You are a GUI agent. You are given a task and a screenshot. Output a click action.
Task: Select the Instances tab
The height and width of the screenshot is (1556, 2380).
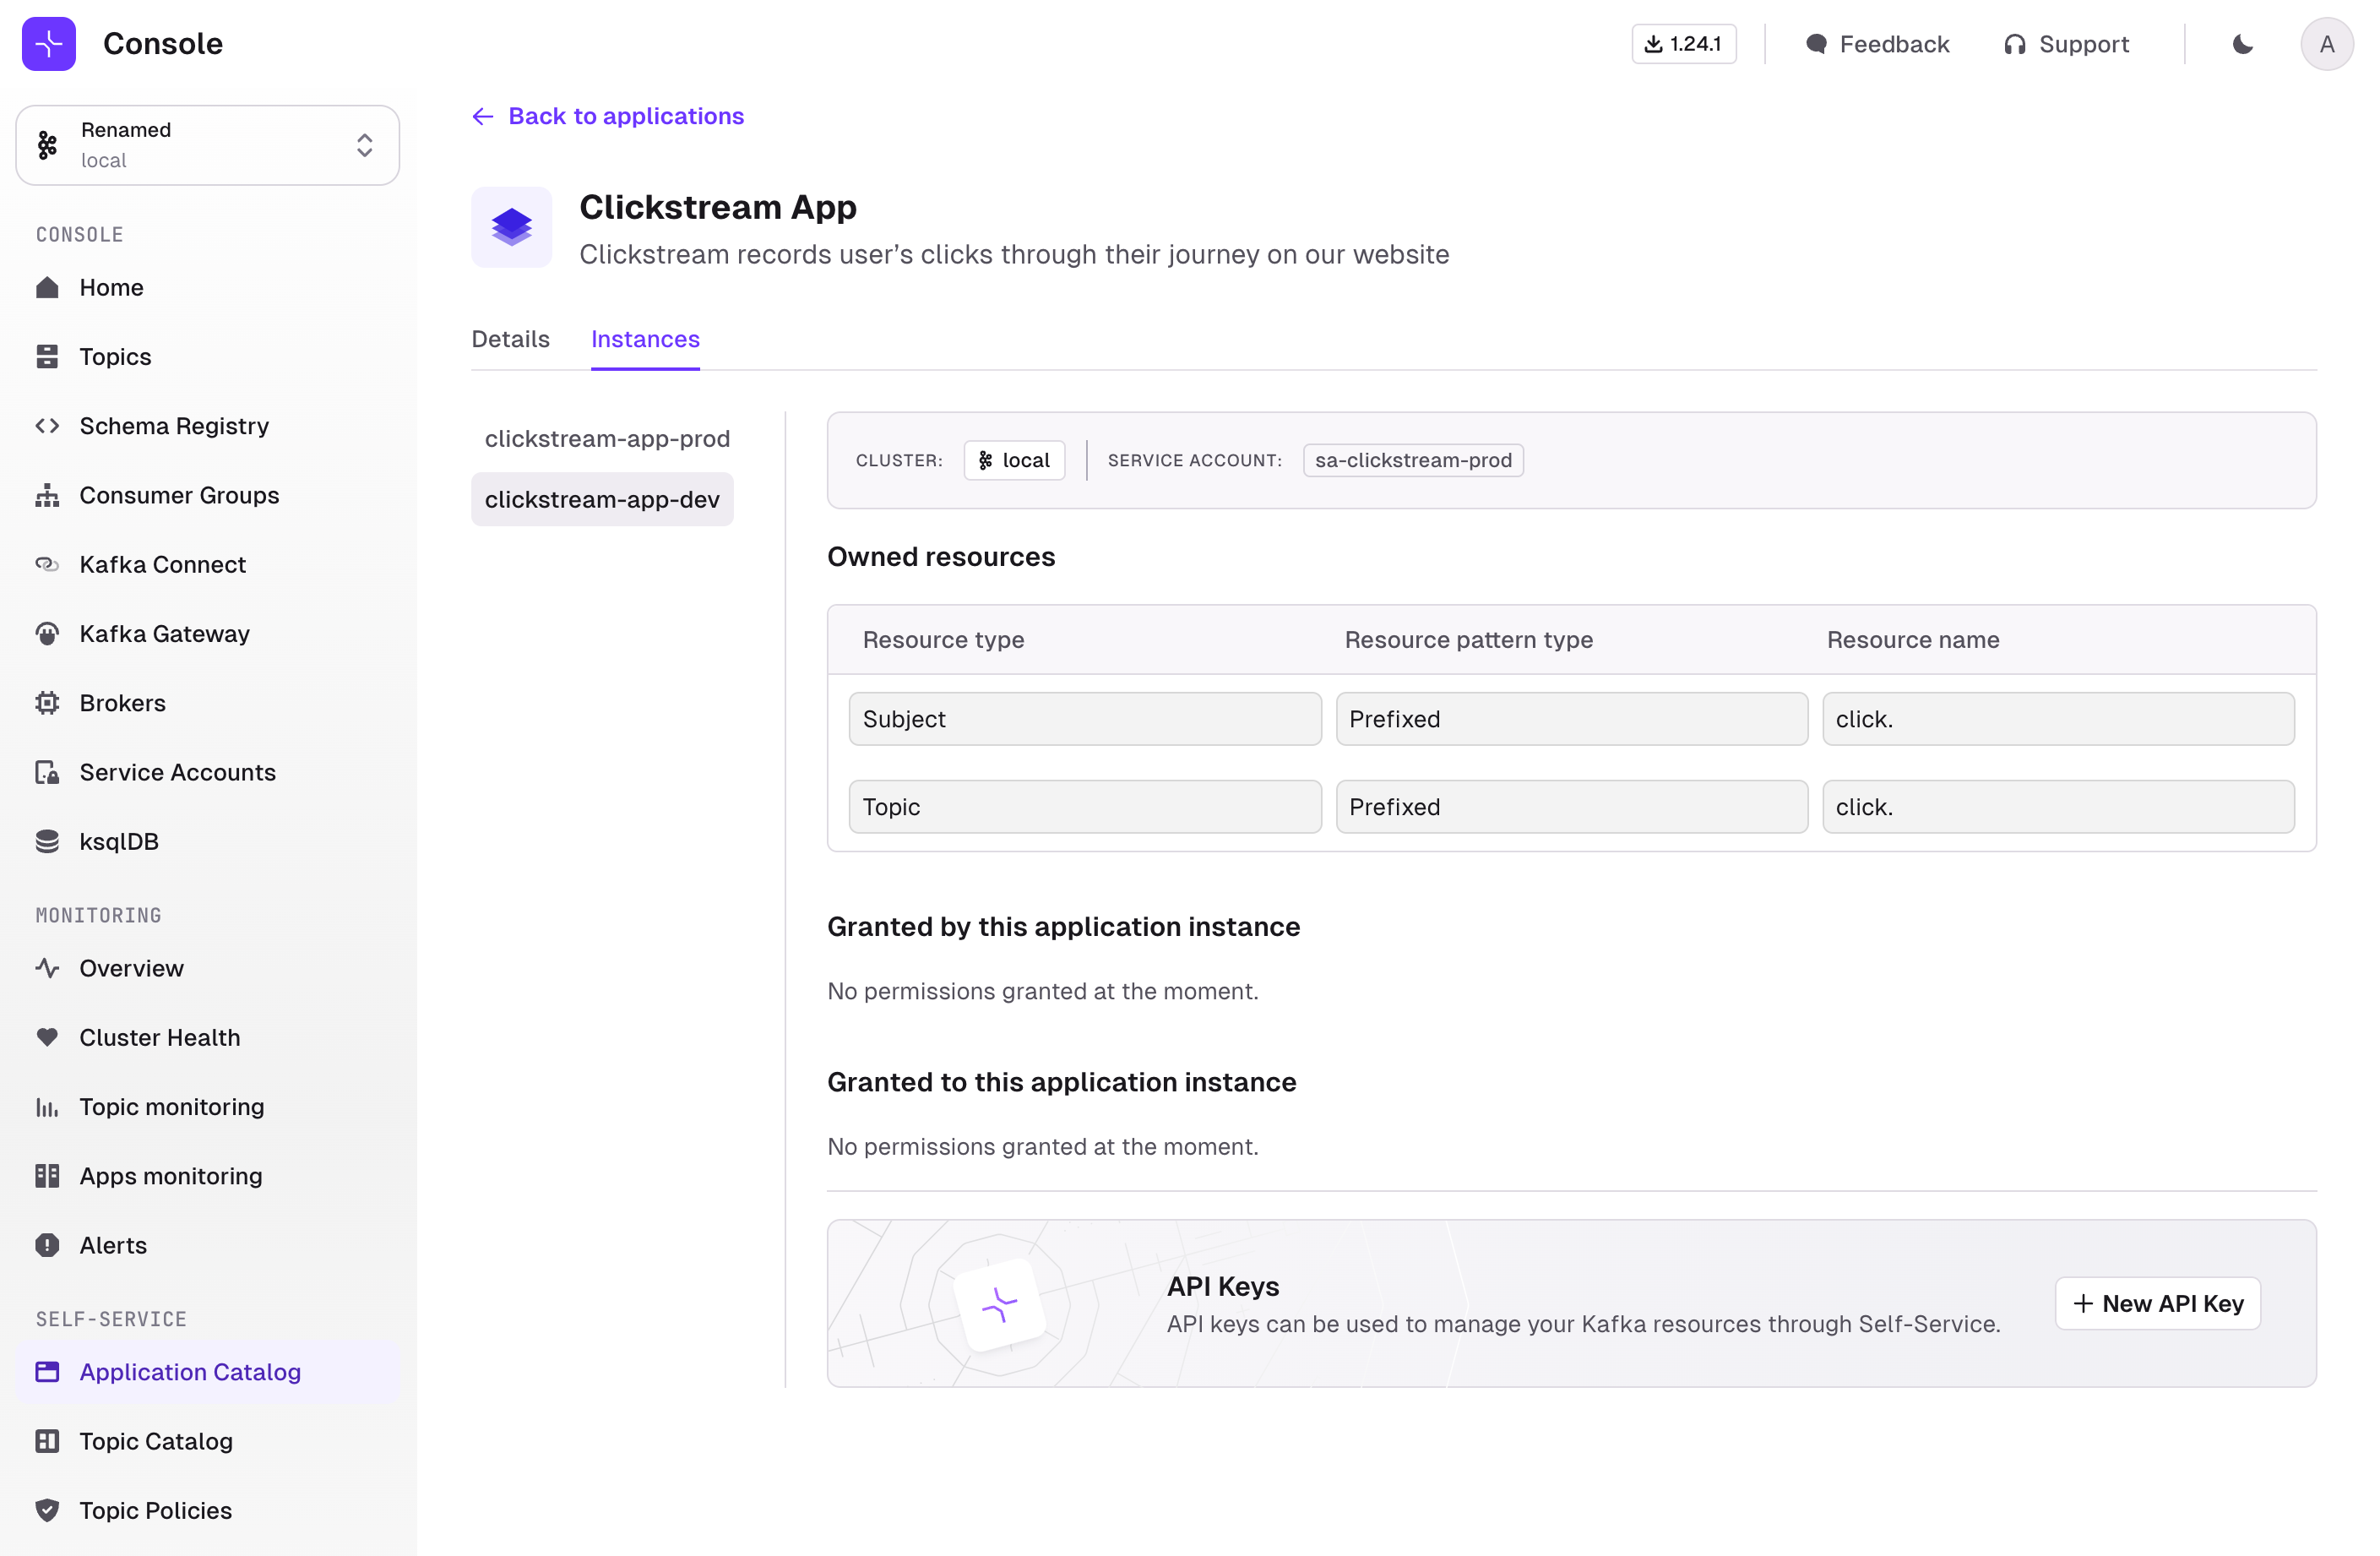646,339
